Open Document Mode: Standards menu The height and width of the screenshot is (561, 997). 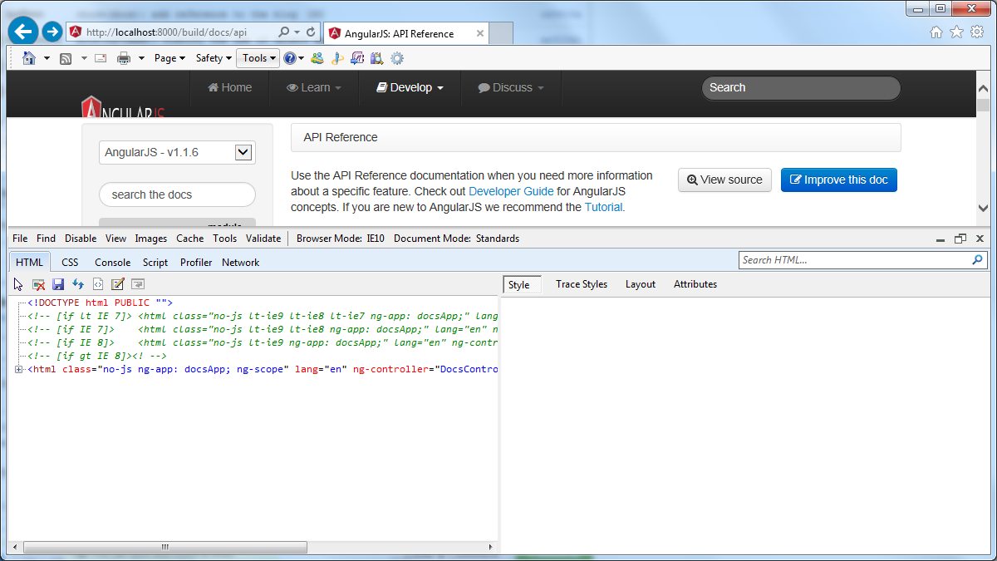click(456, 239)
